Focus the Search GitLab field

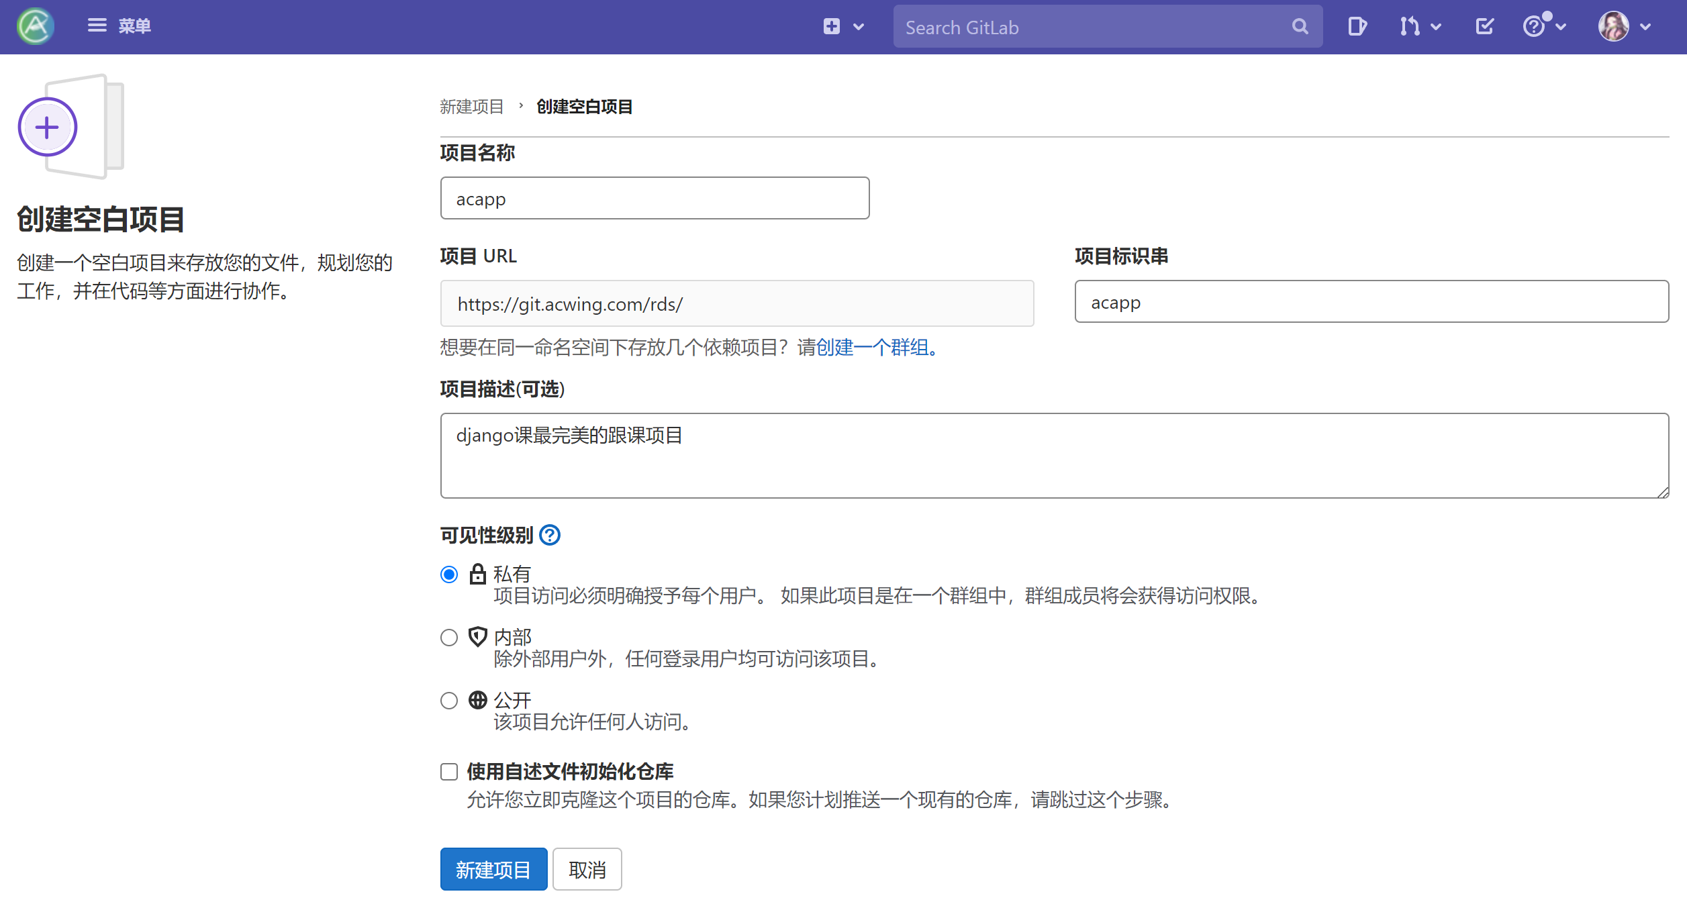[1108, 27]
